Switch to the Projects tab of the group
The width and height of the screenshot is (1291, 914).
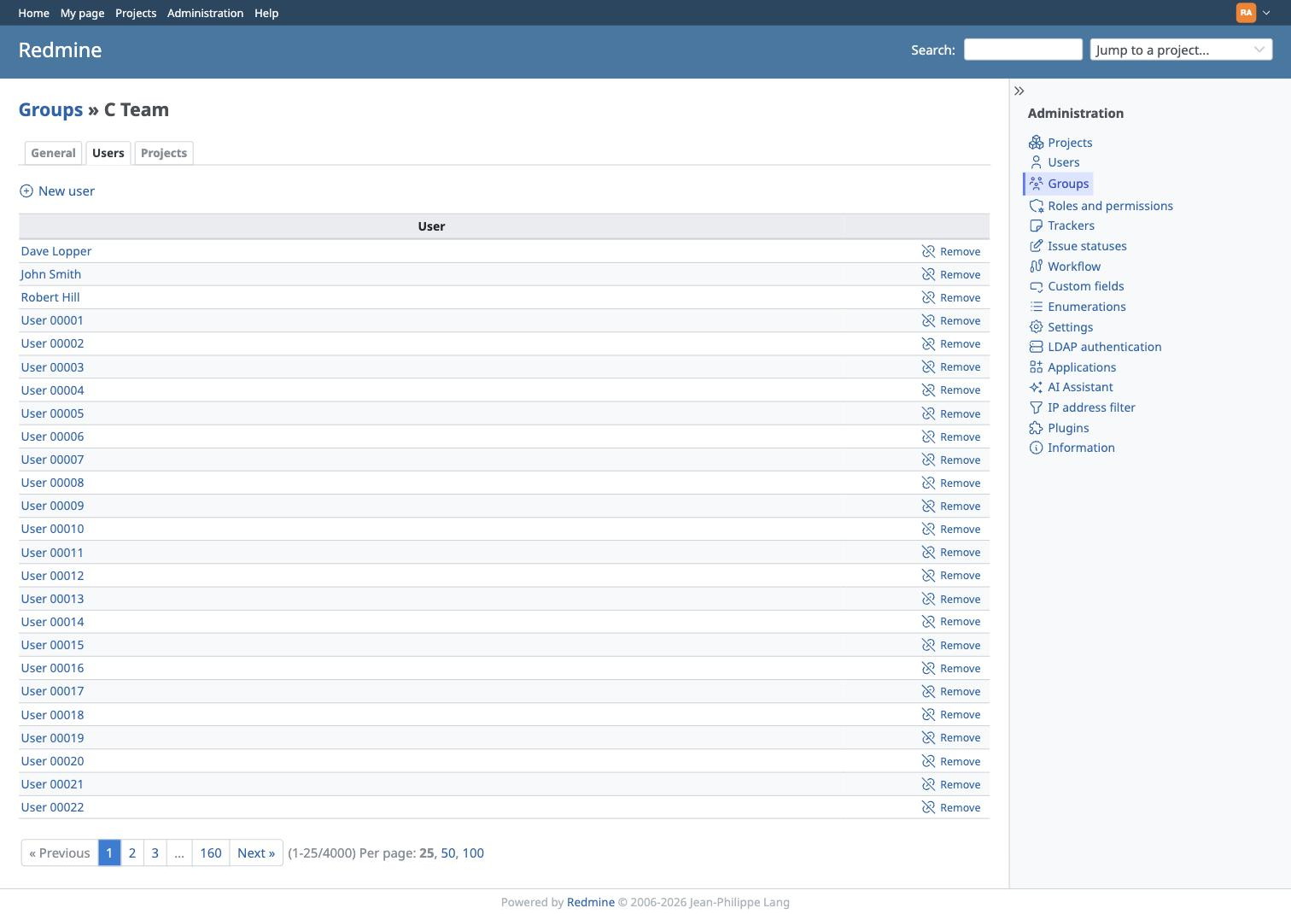point(164,153)
